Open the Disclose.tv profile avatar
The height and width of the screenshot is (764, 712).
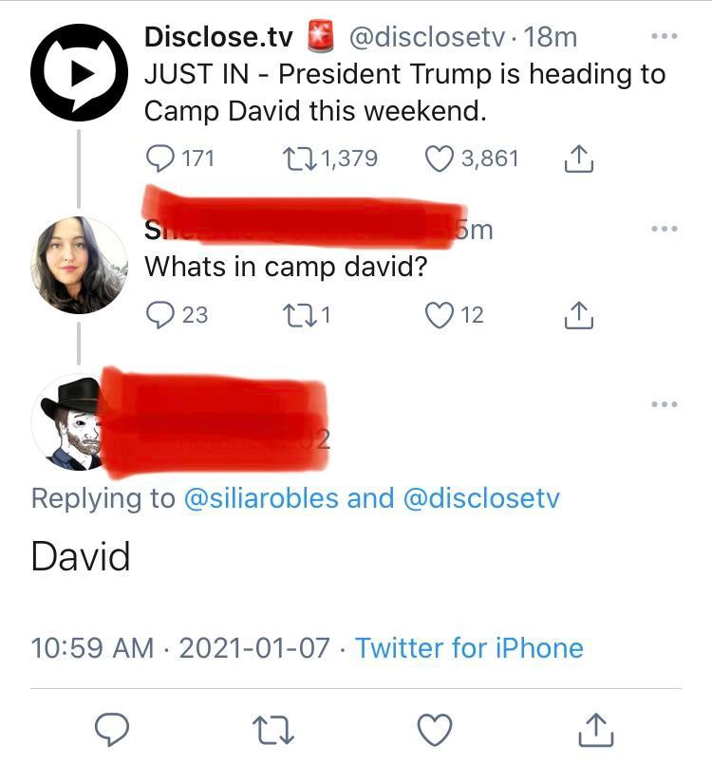click(x=81, y=71)
